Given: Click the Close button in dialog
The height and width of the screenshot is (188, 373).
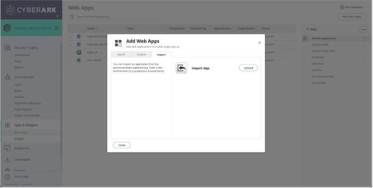Looking at the screenshot, I should (122, 145).
